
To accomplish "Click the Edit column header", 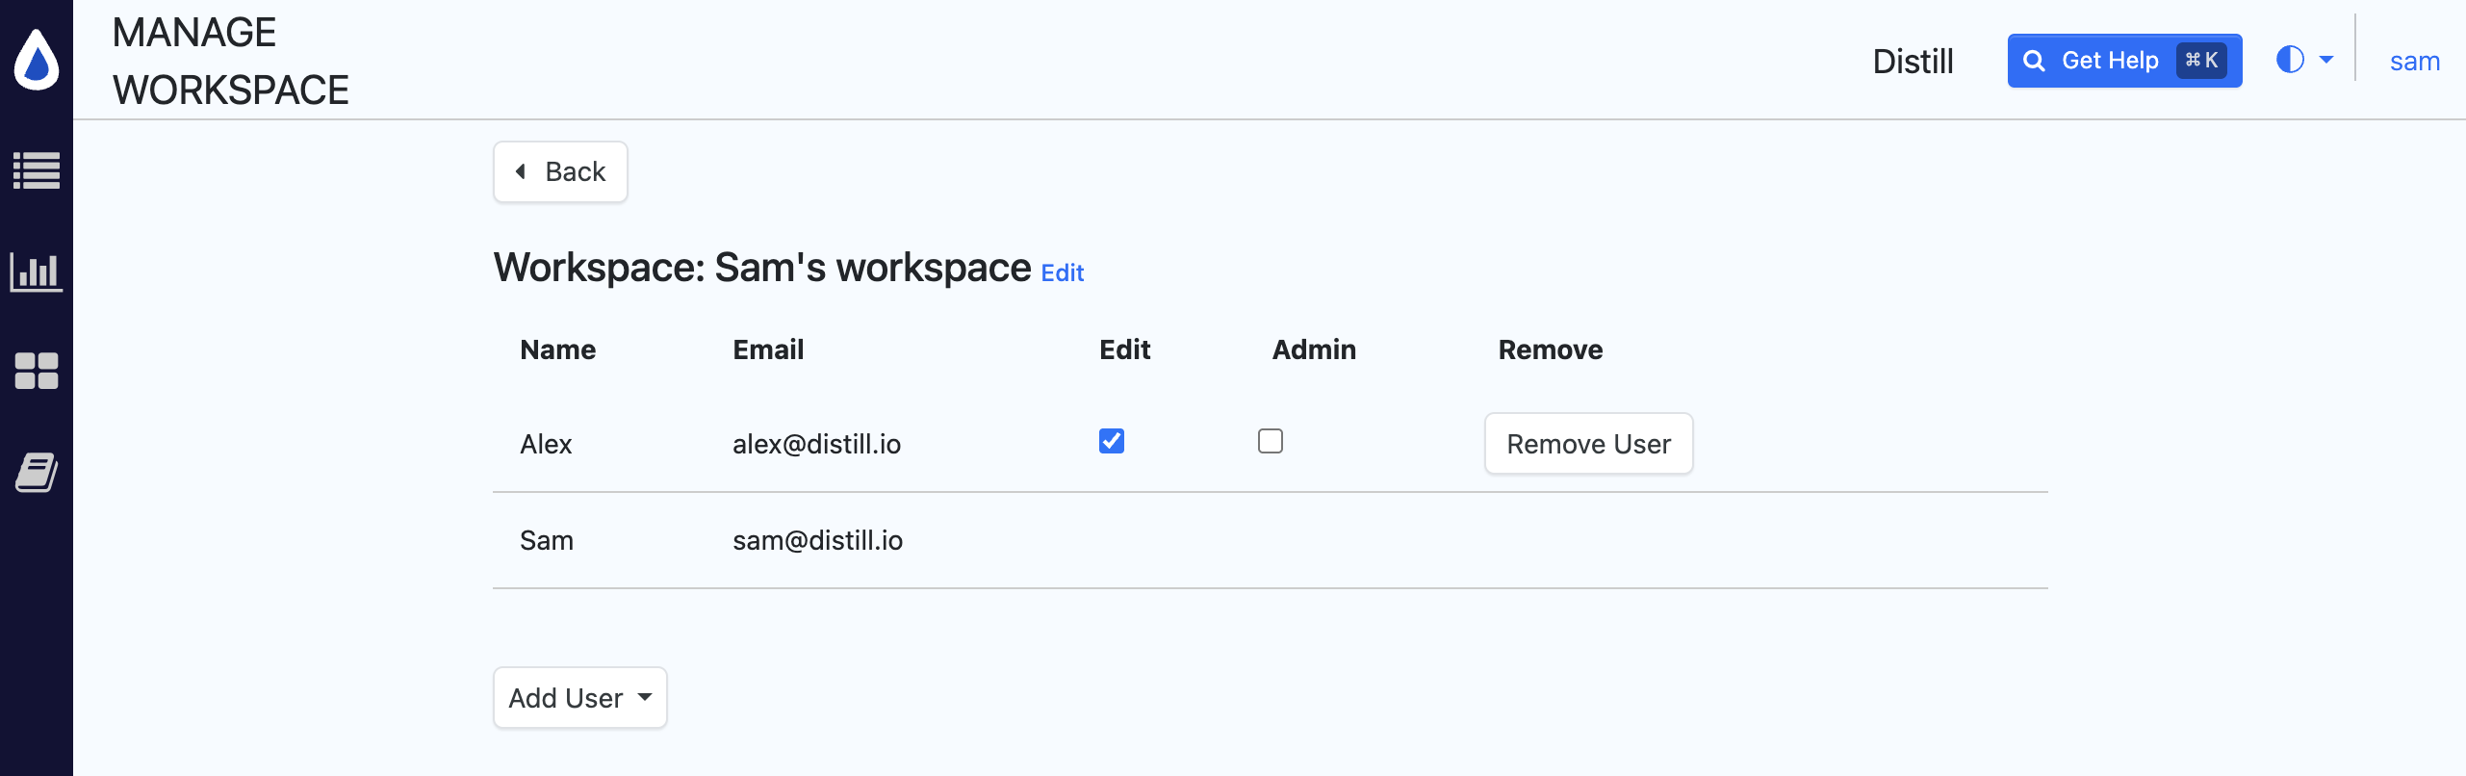I will [1124, 349].
